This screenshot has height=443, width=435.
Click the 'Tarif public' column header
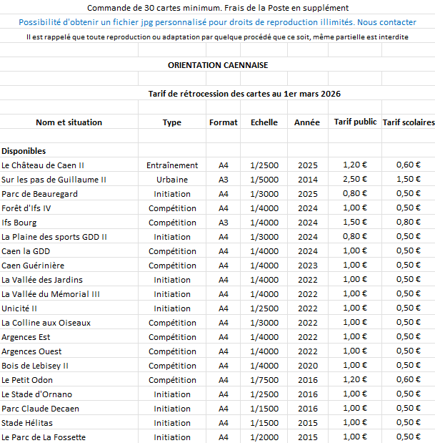pos(355,122)
